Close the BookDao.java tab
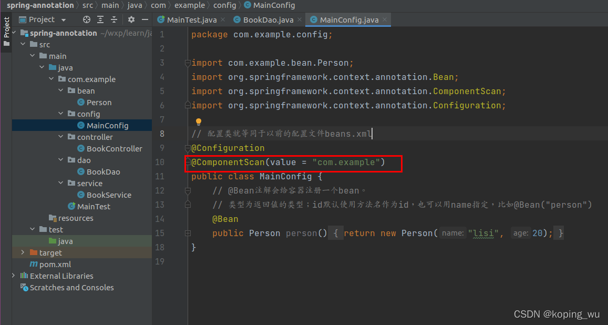 pyautogui.click(x=300, y=19)
